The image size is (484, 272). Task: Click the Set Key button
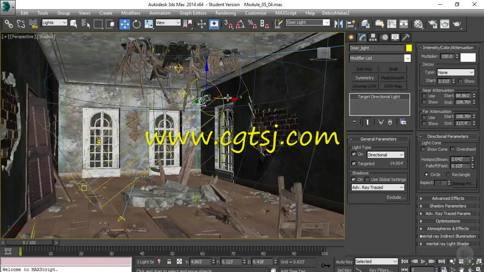344,270
